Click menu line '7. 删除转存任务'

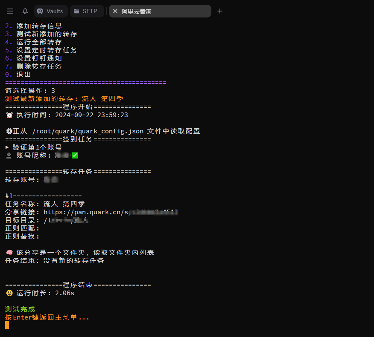[x=33, y=66]
